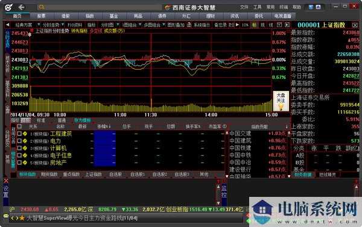The height and width of the screenshot is (227, 362).
Task: Click the magnifier icon in search box
Action: [41, 7]
